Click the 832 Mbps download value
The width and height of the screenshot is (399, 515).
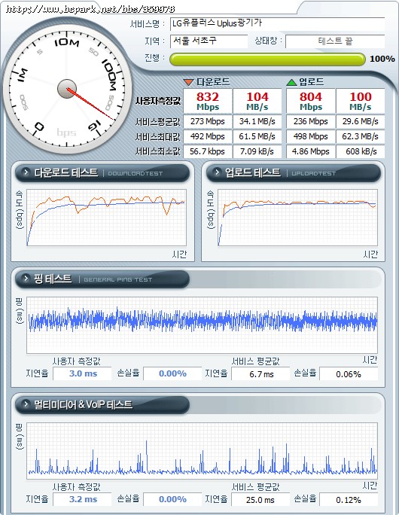(x=208, y=101)
